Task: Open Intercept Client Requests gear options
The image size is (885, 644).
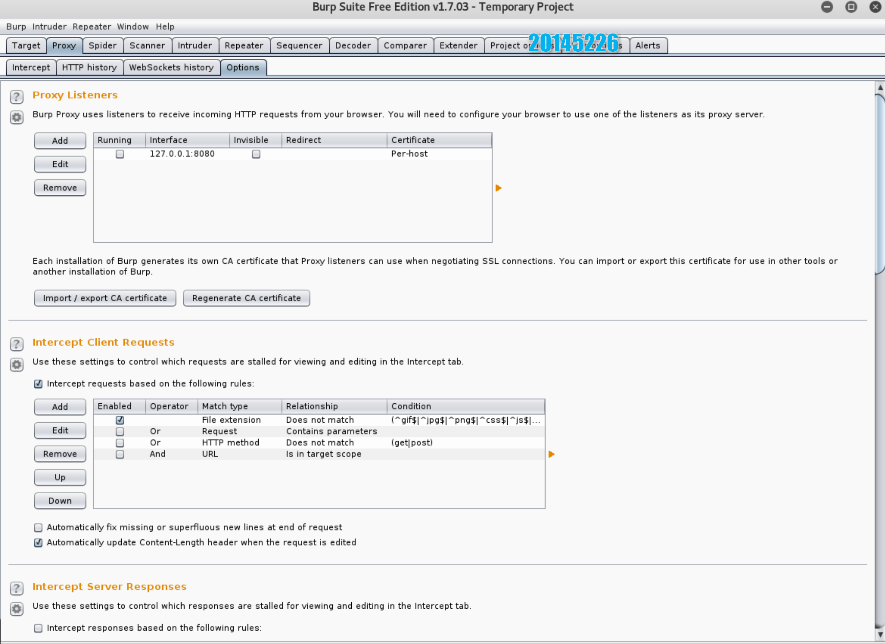Action: [16, 364]
